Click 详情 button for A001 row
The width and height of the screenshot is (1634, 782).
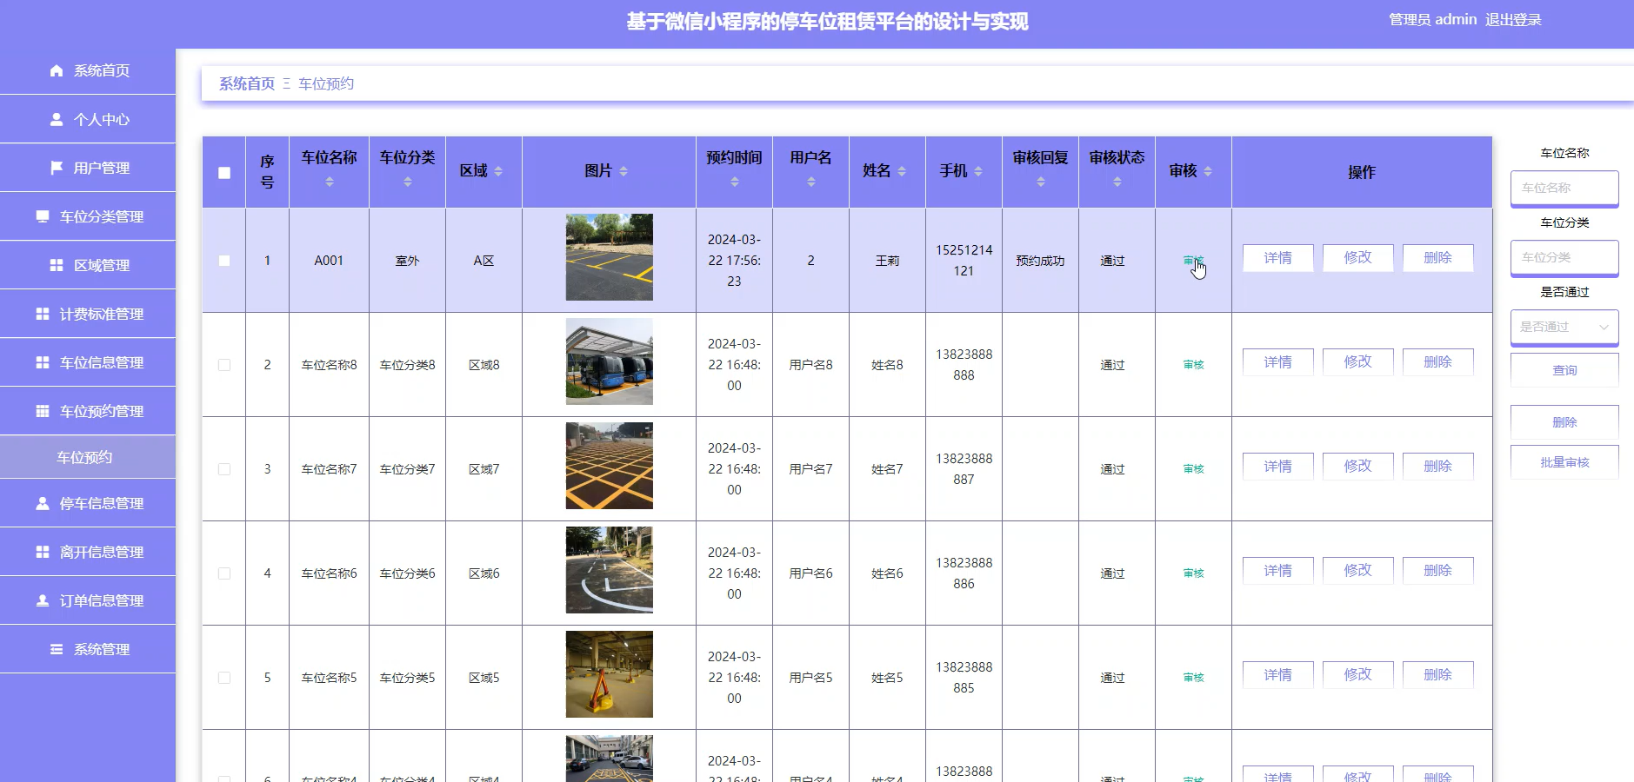(x=1277, y=258)
